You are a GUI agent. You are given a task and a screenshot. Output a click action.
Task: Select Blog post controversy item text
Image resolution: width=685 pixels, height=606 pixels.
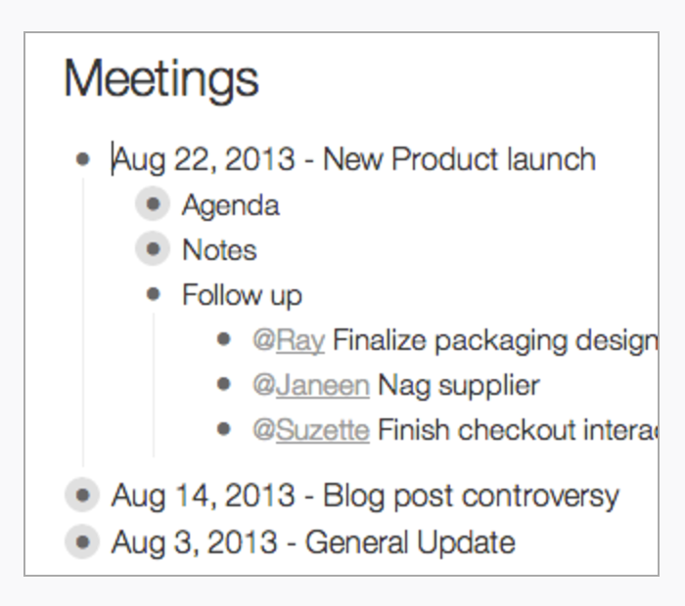(x=472, y=497)
